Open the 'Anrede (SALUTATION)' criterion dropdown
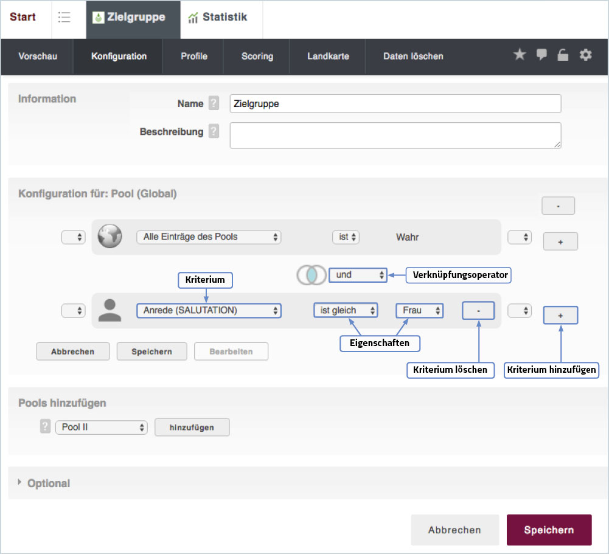Screen dimensions: 609x554 pyautogui.click(x=209, y=311)
